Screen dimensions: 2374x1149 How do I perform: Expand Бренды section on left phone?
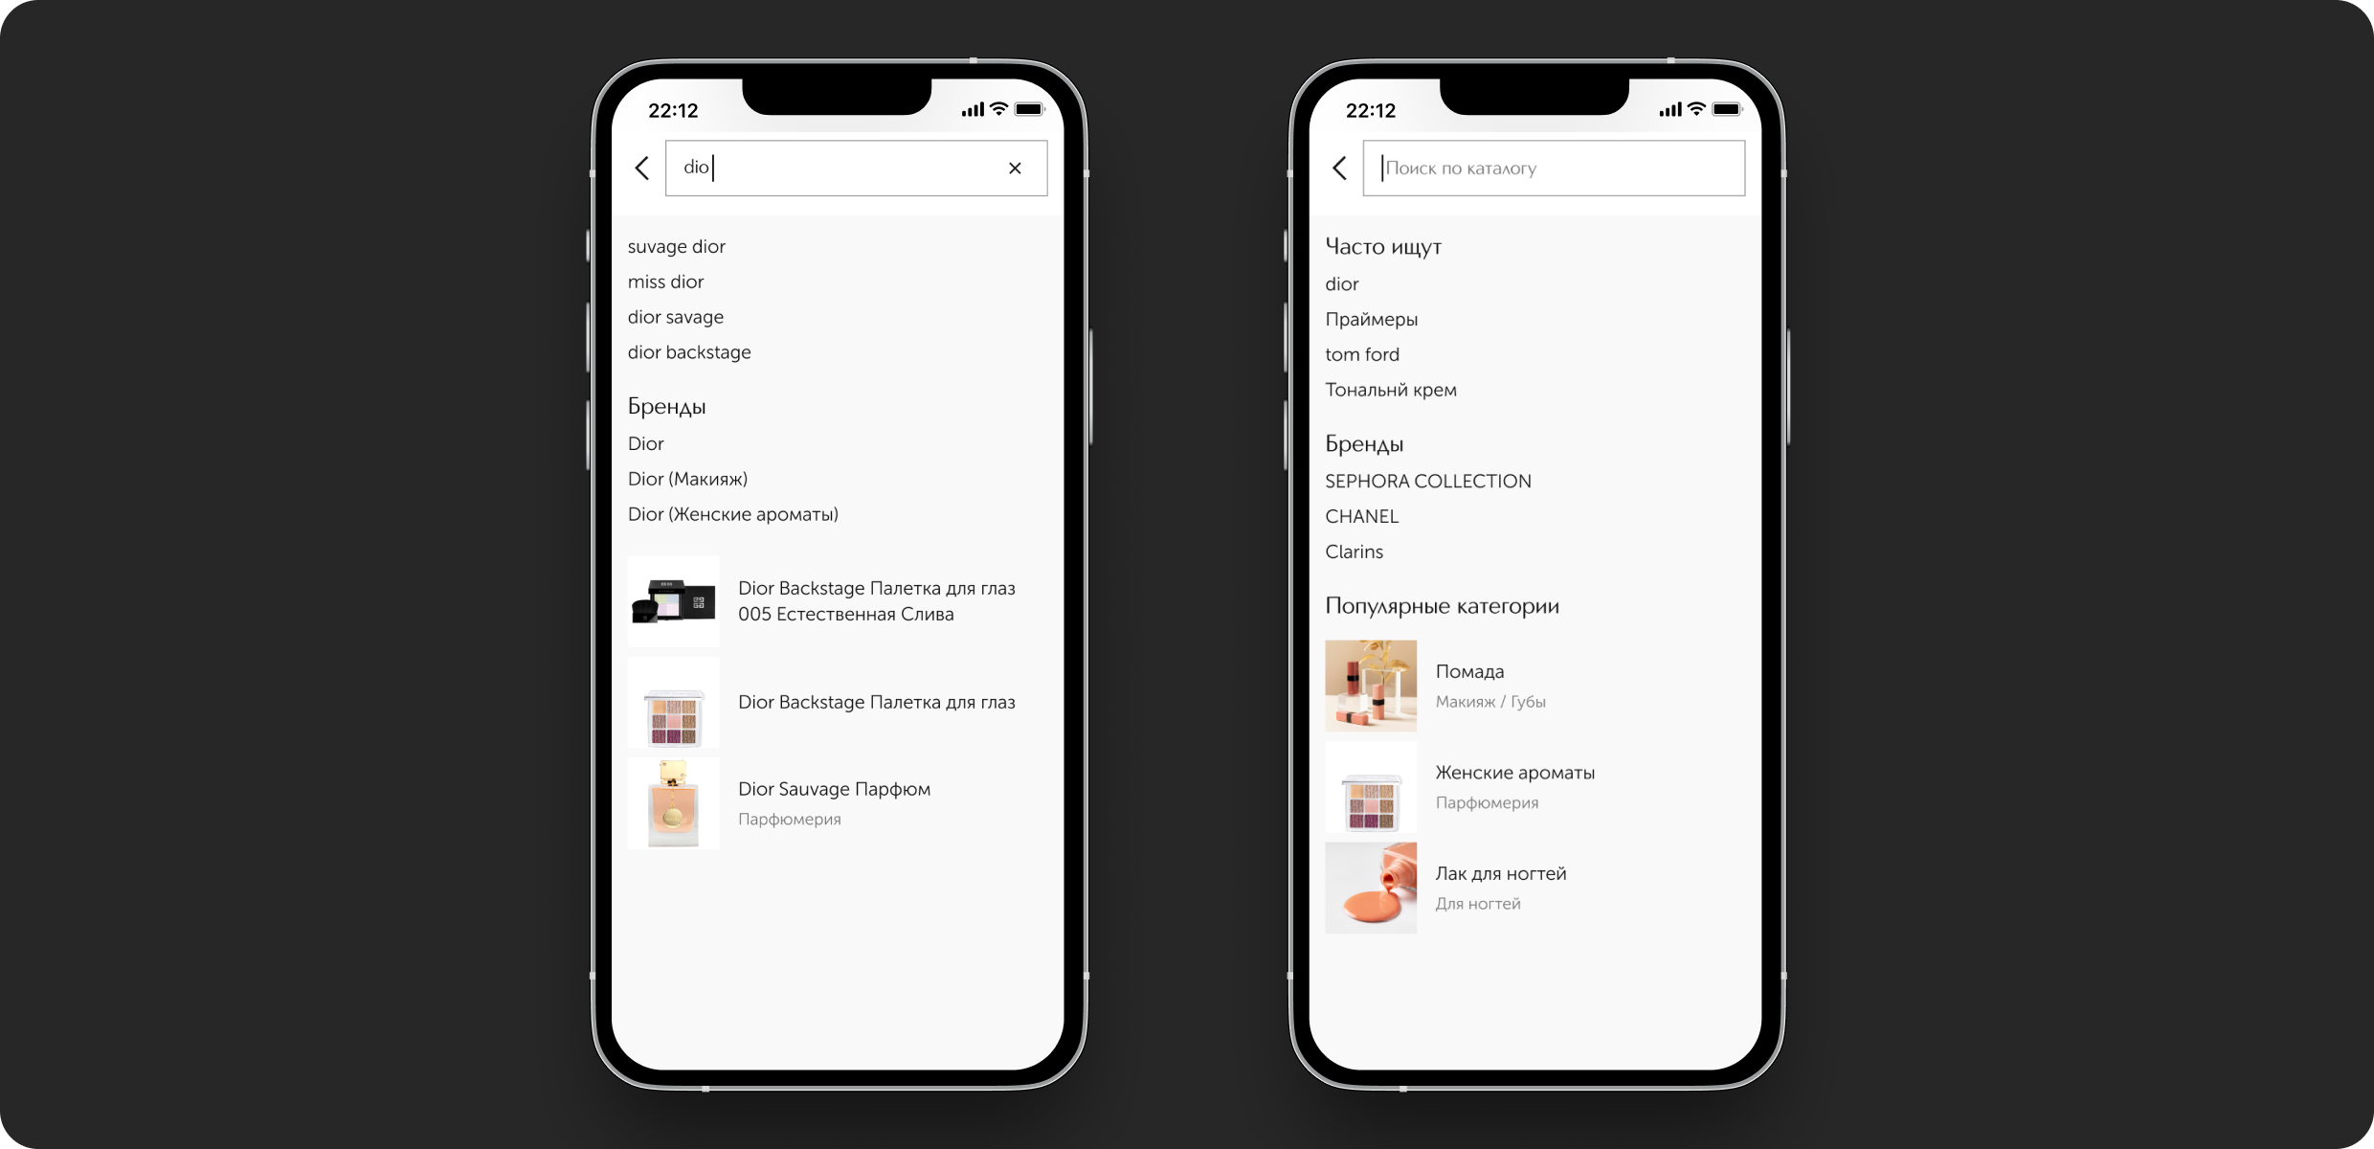[x=668, y=406]
